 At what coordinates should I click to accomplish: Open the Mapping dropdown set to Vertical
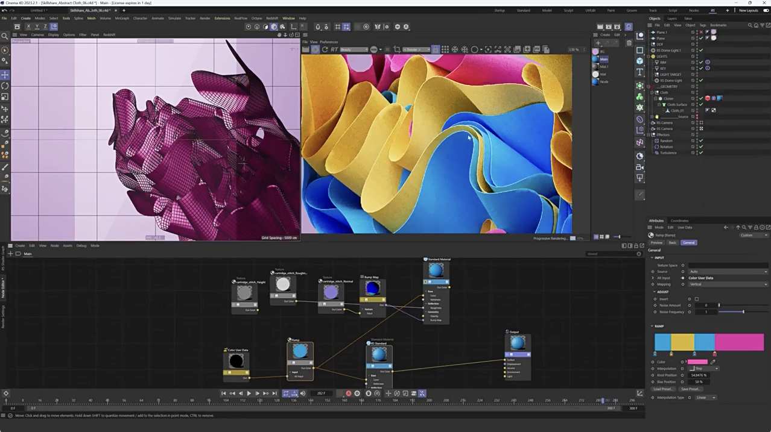(728, 285)
